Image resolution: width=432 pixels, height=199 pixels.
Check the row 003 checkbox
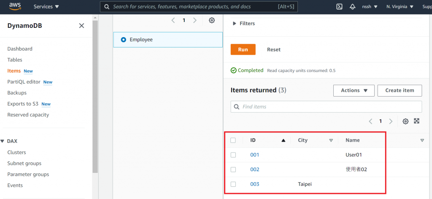click(233, 184)
